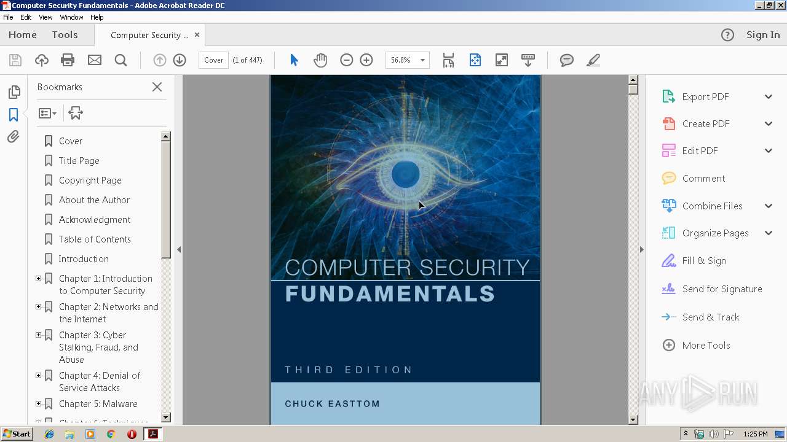Open the Help question mark icon
The width and height of the screenshot is (787, 442).
(727, 35)
